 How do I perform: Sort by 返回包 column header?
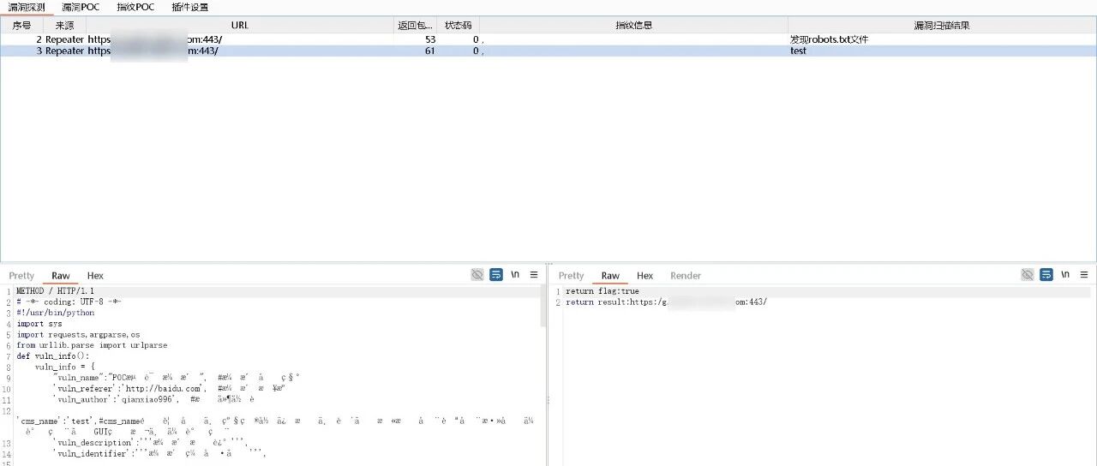coord(416,26)
